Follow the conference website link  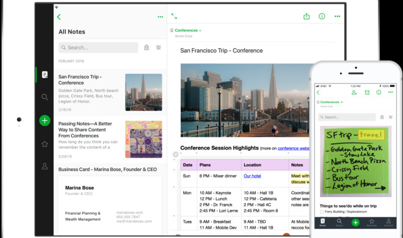point(293,148)
